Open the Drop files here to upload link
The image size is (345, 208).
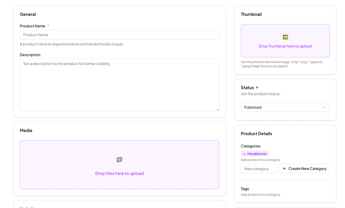119,173
